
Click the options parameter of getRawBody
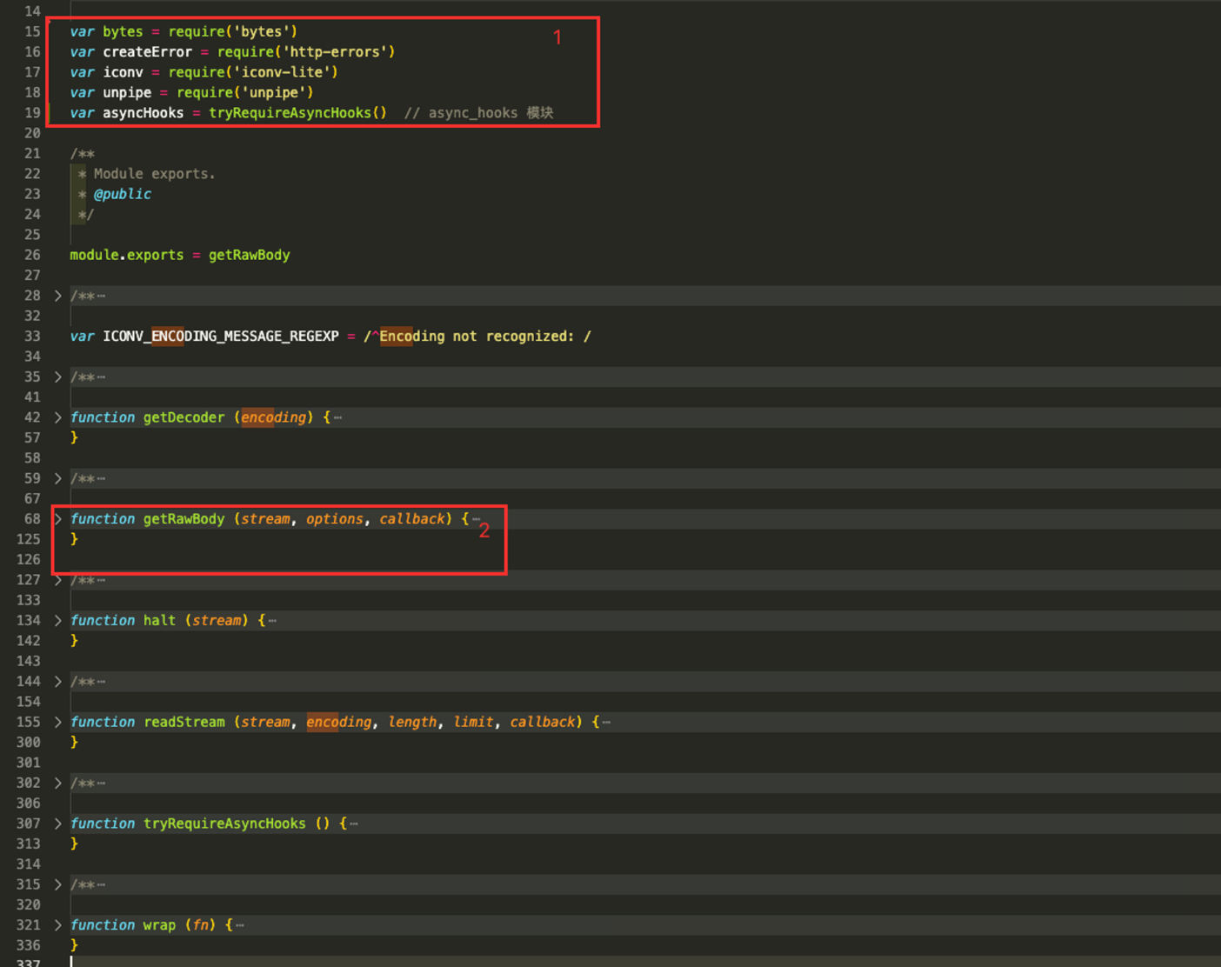[334, 519]
